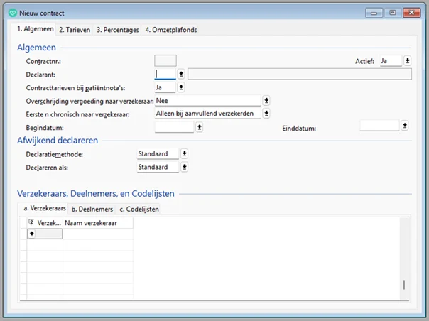Open the Begindatum date picker arrow
This screenshot has width=429, height=321.
pos(200,127)
